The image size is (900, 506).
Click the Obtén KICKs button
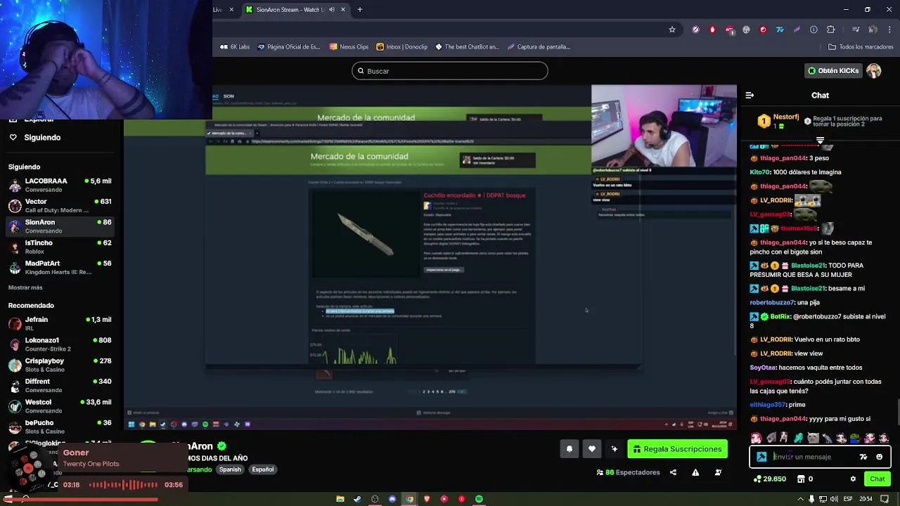coord(833,71)
